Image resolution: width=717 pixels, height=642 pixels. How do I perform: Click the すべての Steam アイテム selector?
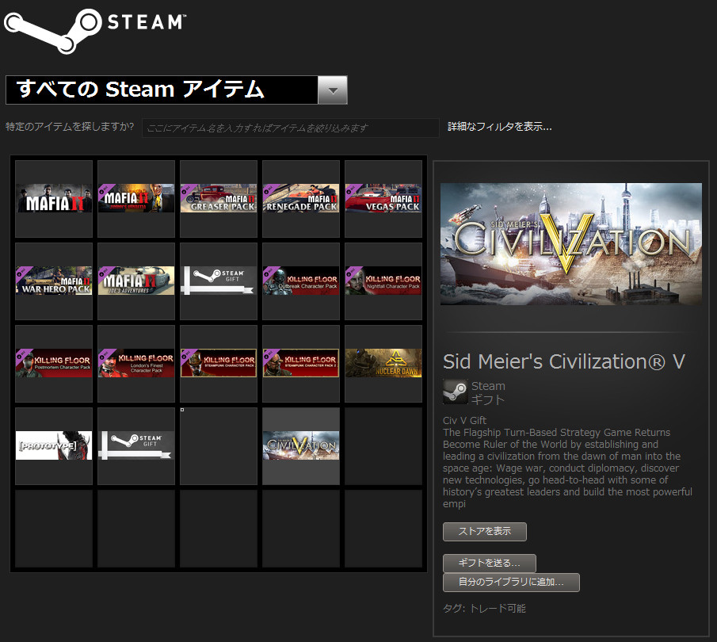pos(177,90)
